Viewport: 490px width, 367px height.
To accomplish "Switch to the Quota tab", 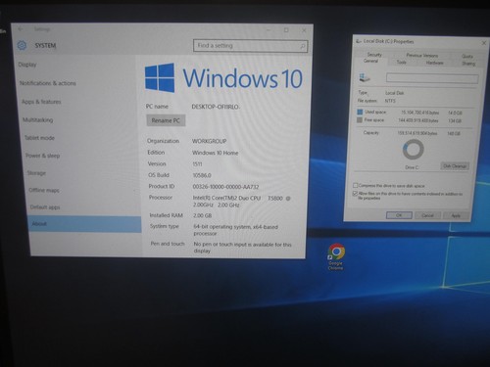I will point(467,56).
